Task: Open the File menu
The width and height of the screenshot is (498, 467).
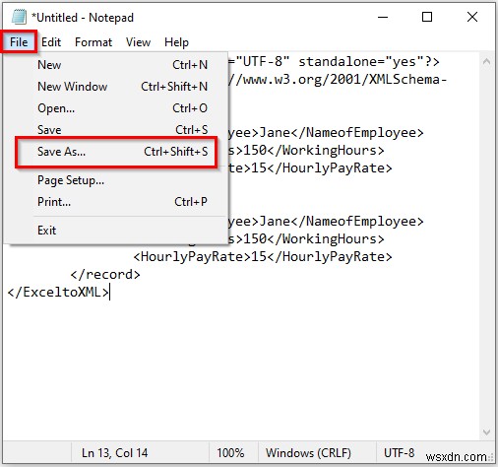Action: [x=19, y=42]
